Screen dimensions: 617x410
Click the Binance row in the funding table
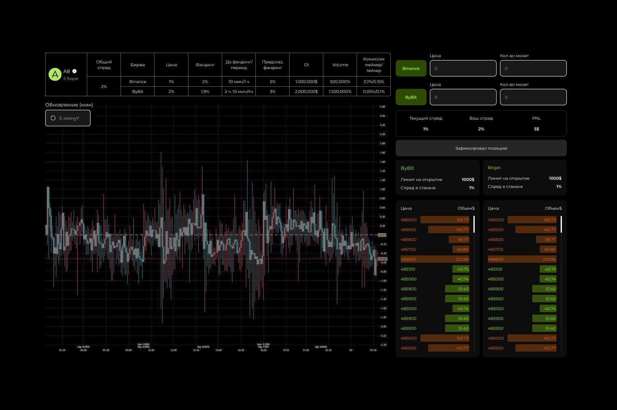[138, 81]
